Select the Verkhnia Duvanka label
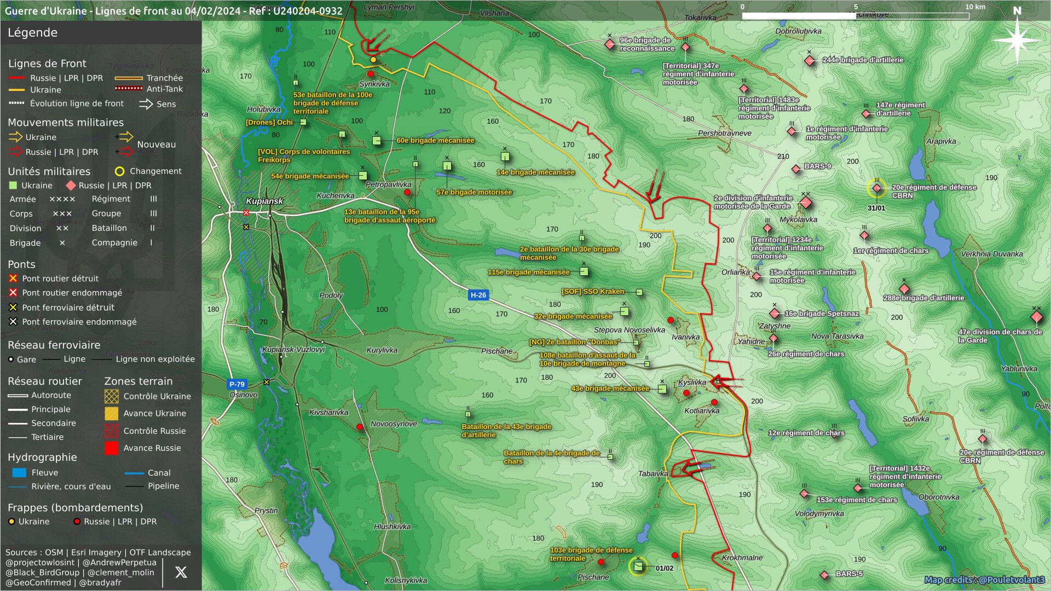This screenshot has width=1051, height=591. (992, 254)
